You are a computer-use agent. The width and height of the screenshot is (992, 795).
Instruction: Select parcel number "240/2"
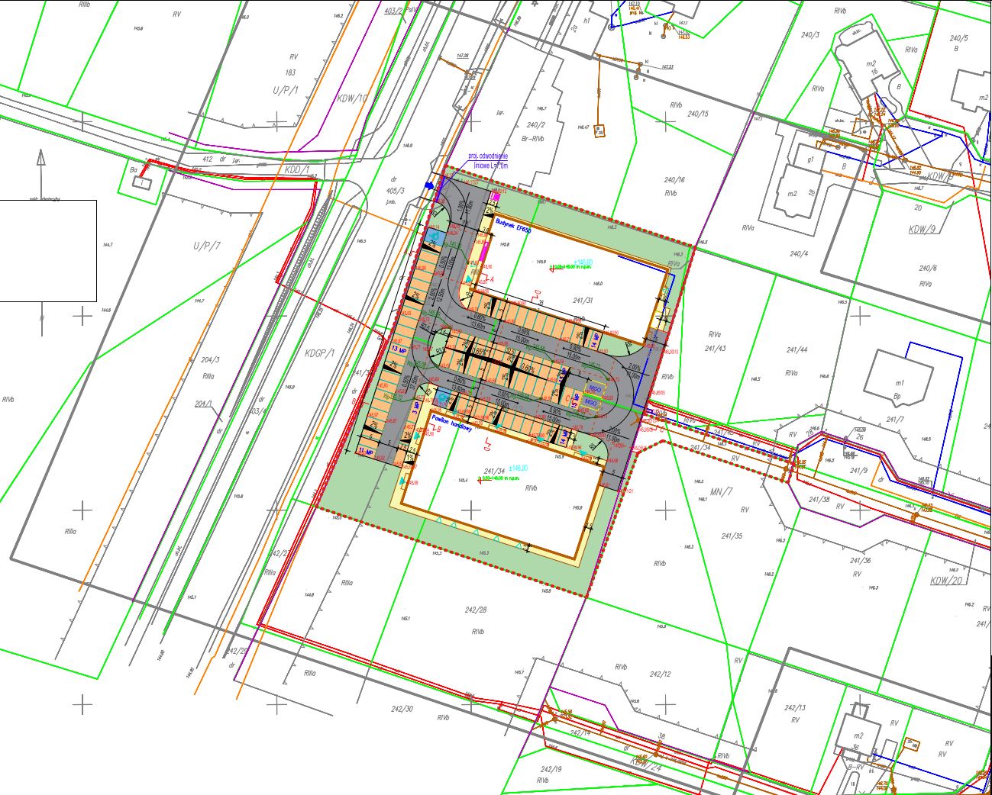tap(537, 124)
